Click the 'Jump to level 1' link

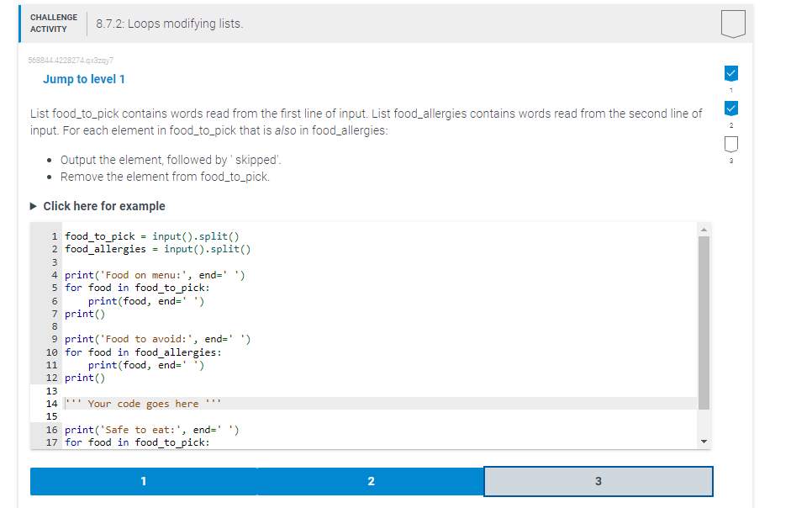(x=84, y=79)
